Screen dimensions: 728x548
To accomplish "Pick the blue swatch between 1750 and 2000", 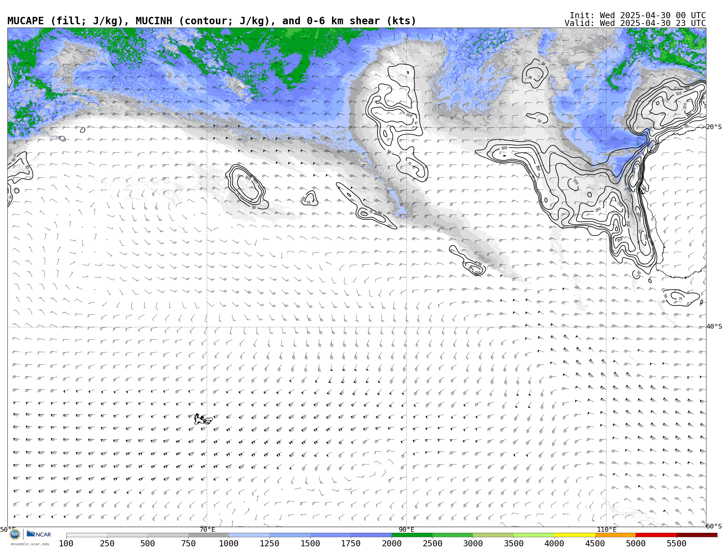I will (371, 535).
